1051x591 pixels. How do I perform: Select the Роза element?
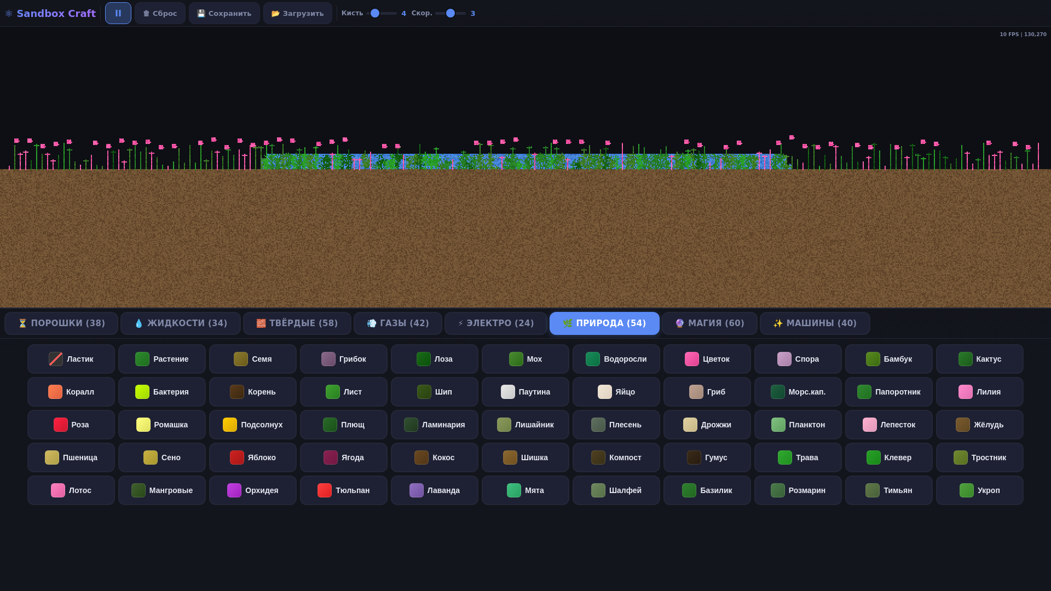pos(71,425)
